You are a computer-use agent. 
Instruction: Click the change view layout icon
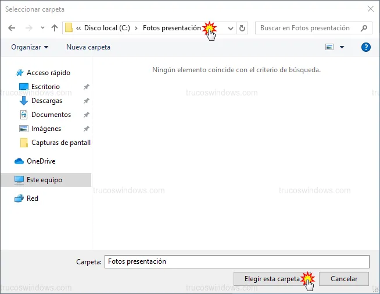[330, 47]
